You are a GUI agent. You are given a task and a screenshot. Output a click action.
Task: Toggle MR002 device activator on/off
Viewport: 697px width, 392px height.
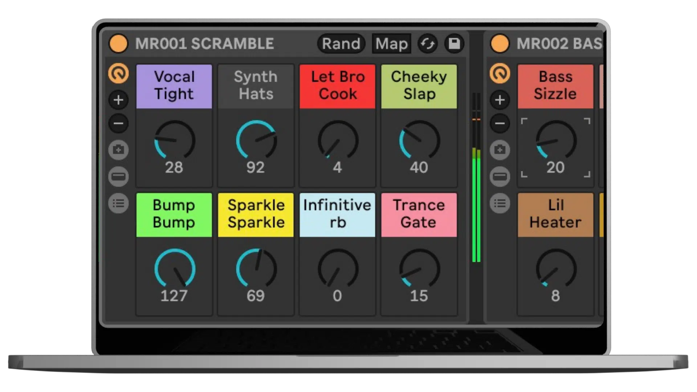[x=500, y=44]
